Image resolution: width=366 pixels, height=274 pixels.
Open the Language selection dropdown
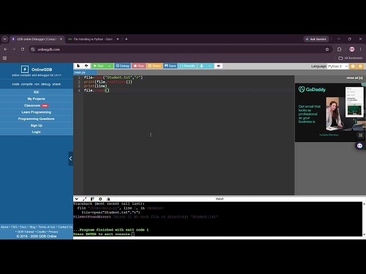pos(338,66)
